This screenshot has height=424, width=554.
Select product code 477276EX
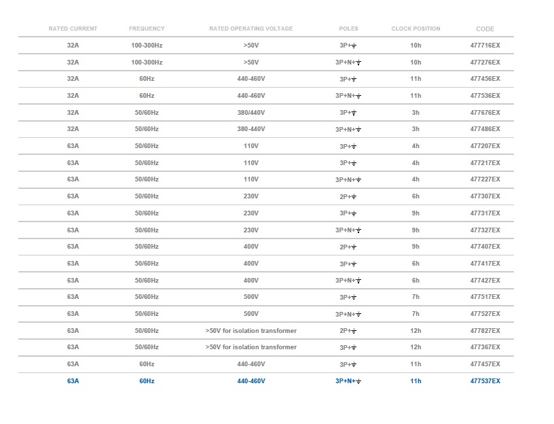[x=485, y=62]
